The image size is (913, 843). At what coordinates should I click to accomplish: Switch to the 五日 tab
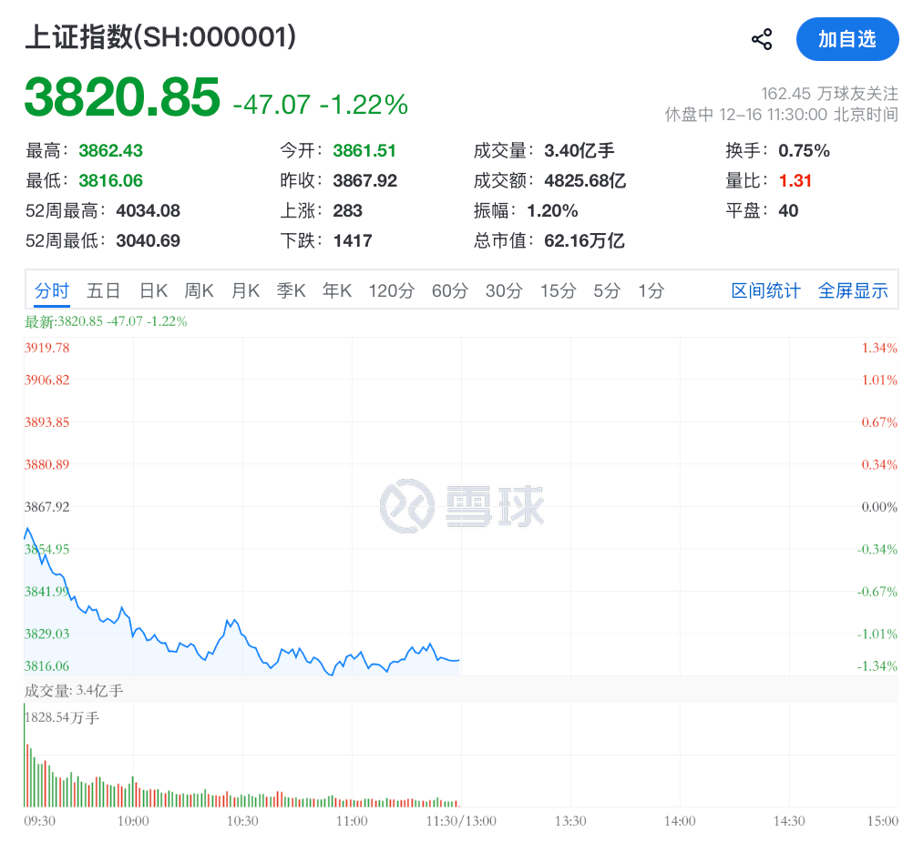tap(102, 289)
